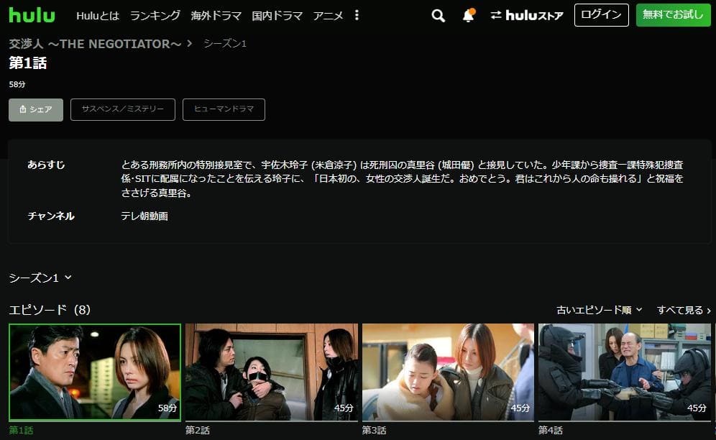Click the ログイン button
The width and height of the screenshot is (716, 440).
click(x=602, y=15)
